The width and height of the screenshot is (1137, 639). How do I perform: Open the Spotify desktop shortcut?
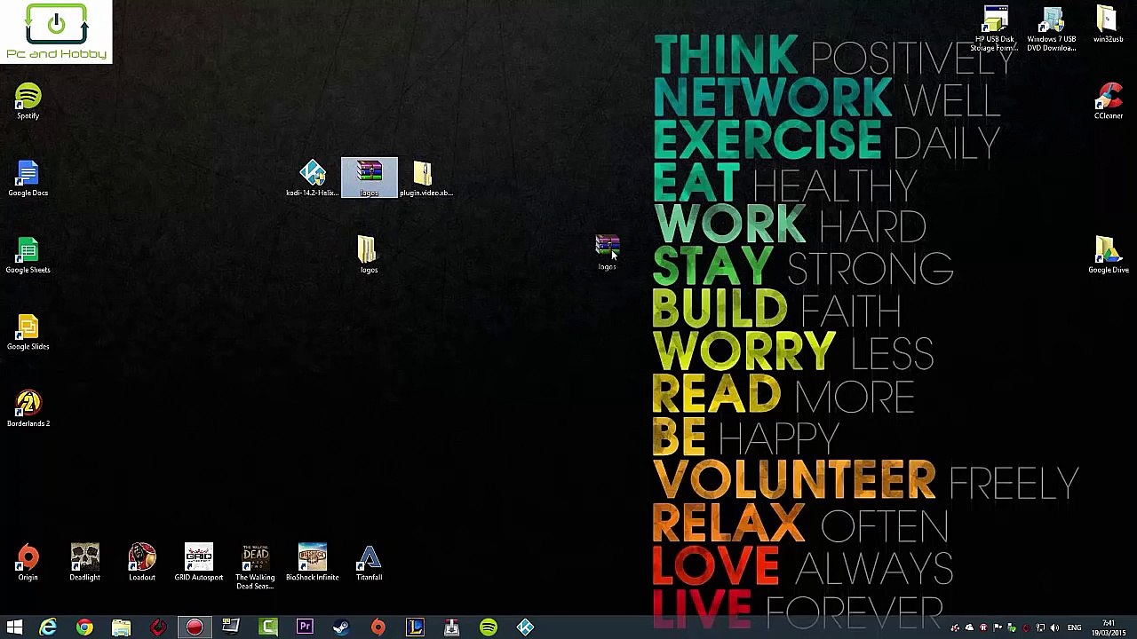coord(28,101)
